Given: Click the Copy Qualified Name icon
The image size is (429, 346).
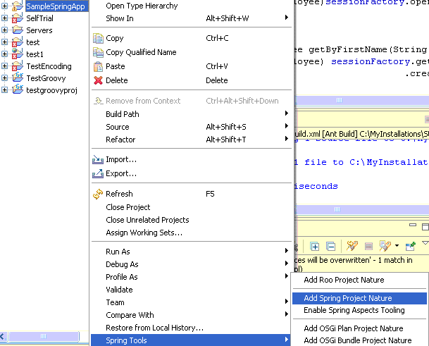Looking at the screenshot, I should [98, 52].
